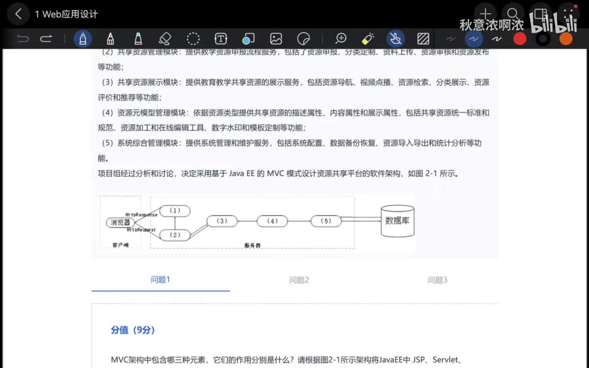
Task: Click the sentence starting 项目组经过分析和讨论
Action: point(278,173)
